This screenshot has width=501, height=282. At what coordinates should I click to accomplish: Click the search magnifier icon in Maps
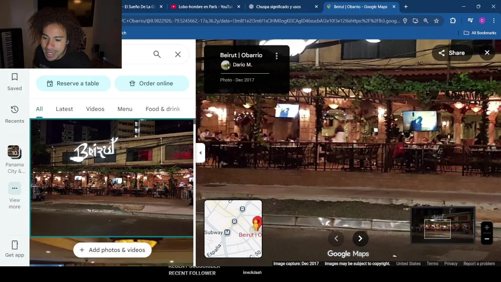(157, 54)
